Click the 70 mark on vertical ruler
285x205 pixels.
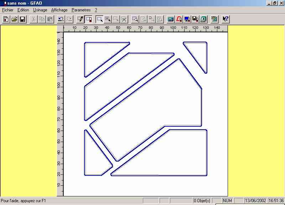58,120
